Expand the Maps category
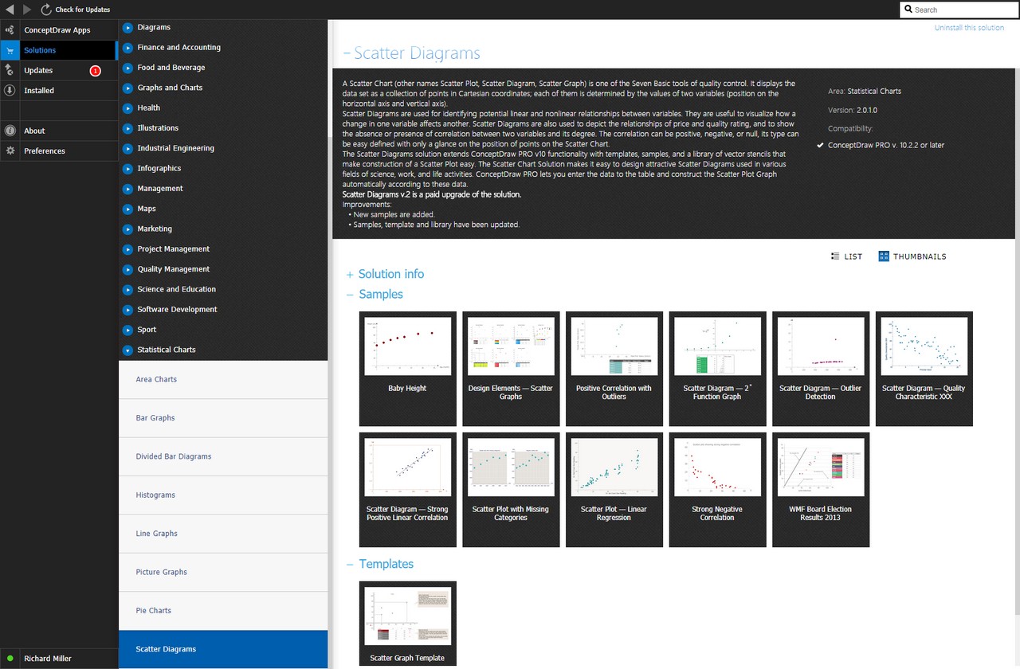Screen dimensions: 1020x669 pos(127,209)
